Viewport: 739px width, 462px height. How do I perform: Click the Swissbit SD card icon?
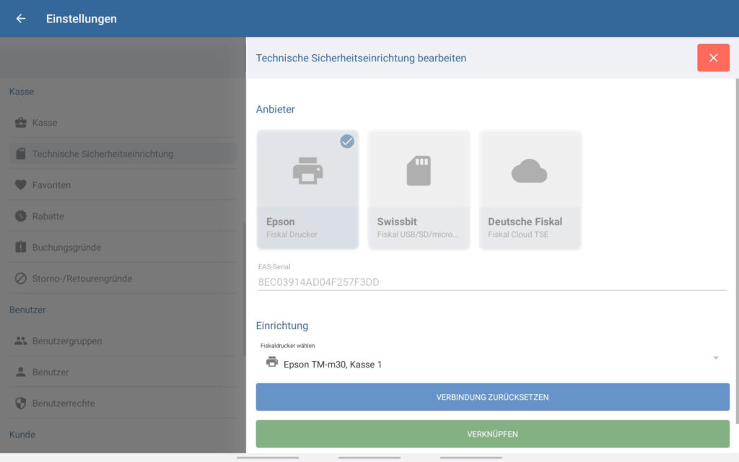419,170
